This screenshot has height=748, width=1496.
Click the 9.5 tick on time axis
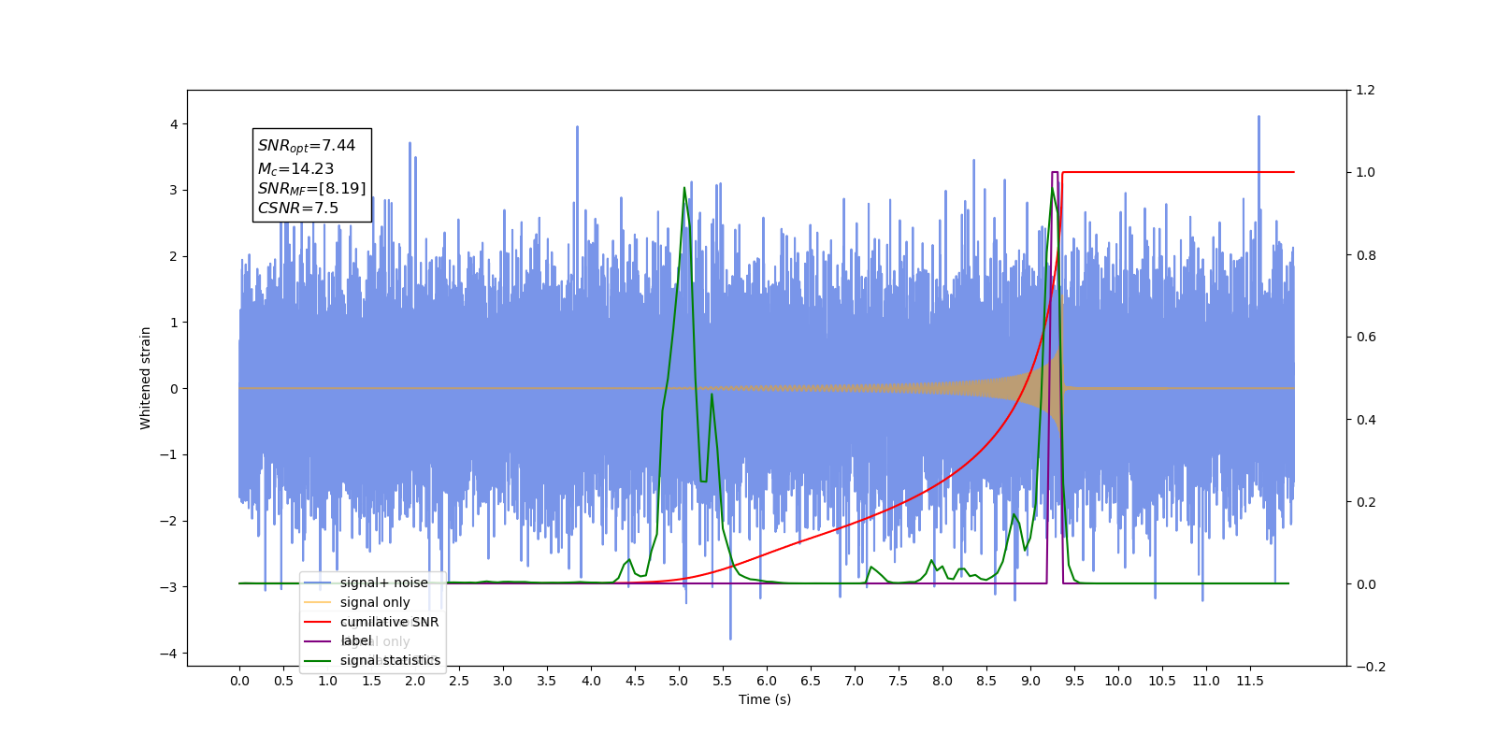1074,681
